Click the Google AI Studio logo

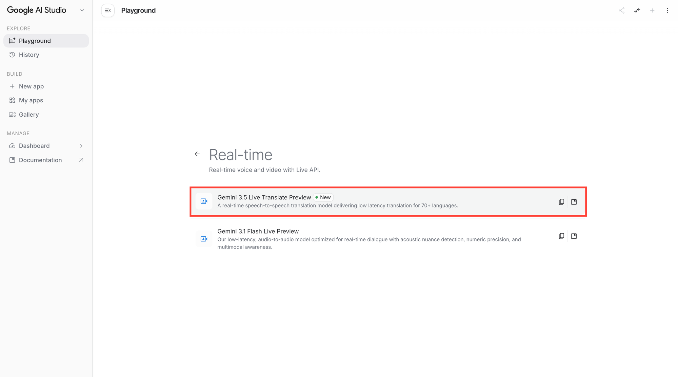[37, 10]
